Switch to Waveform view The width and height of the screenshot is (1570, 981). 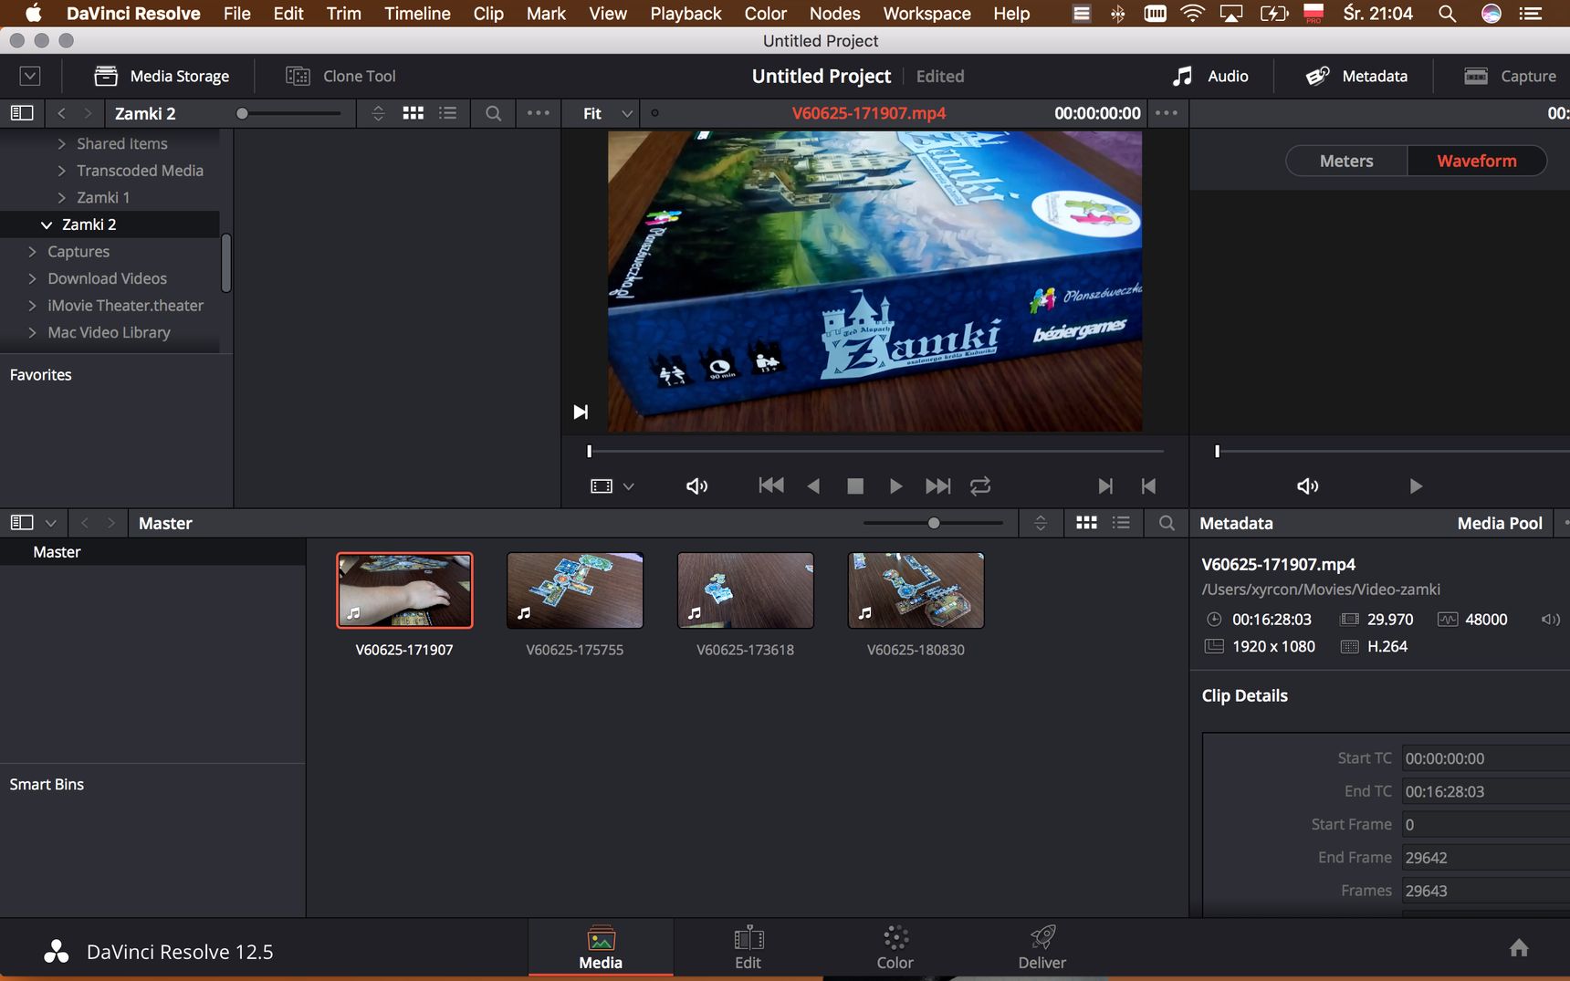tap(1477, 161)
